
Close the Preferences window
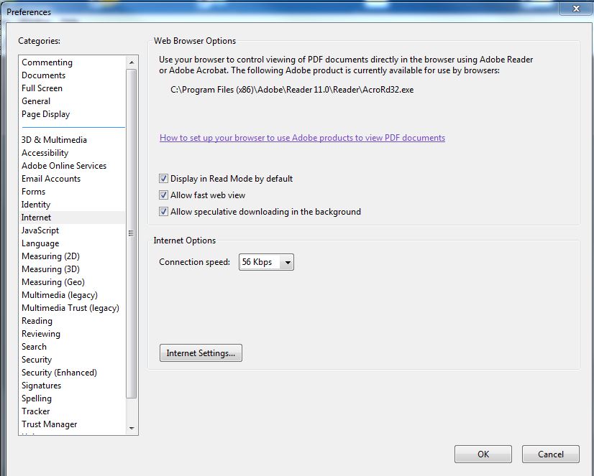(576, 9)
